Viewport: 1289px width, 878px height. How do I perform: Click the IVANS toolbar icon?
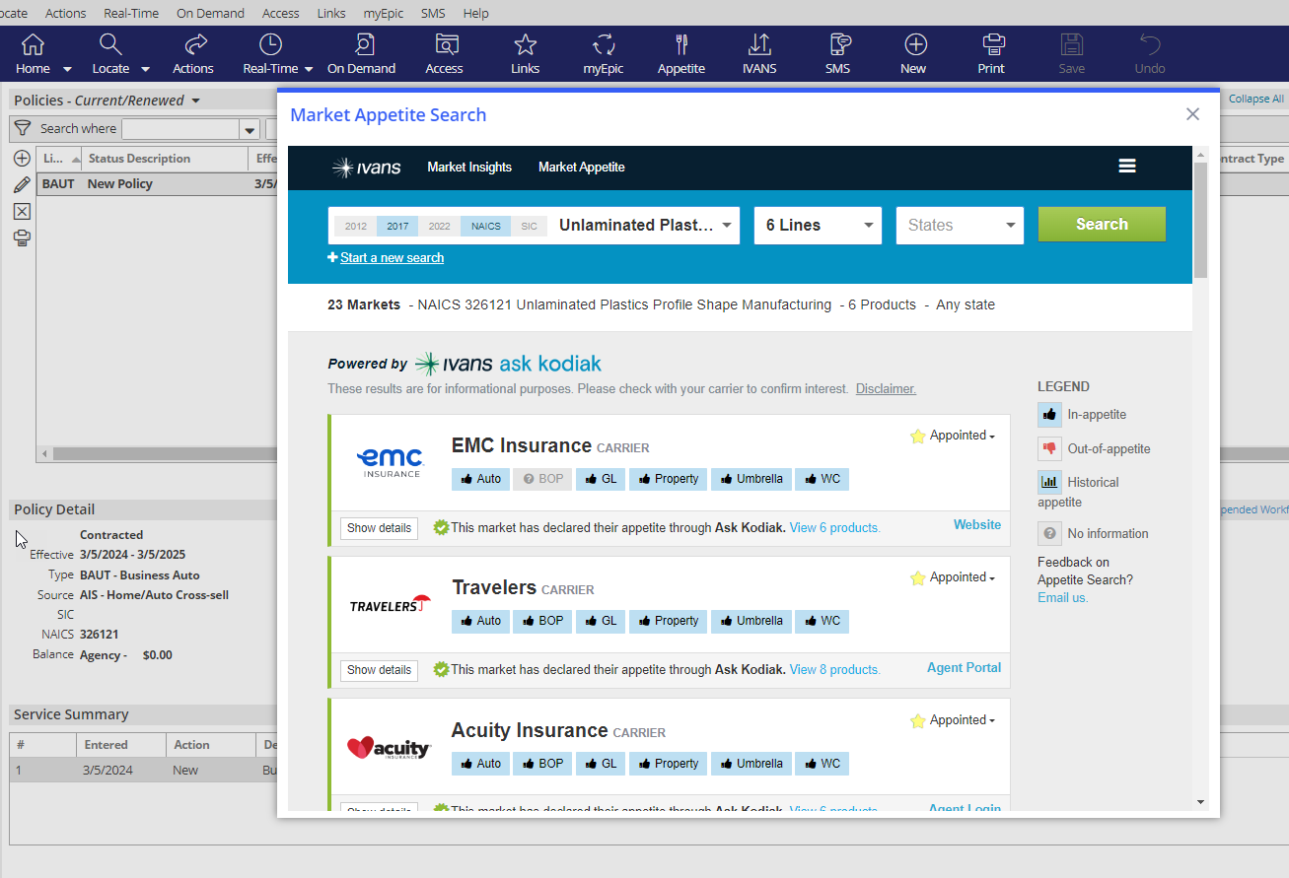tap(758, 53)
